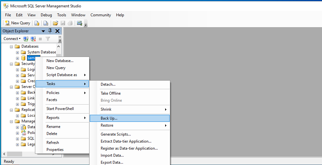Collapse the Server Objects tree node

[11, 87]
